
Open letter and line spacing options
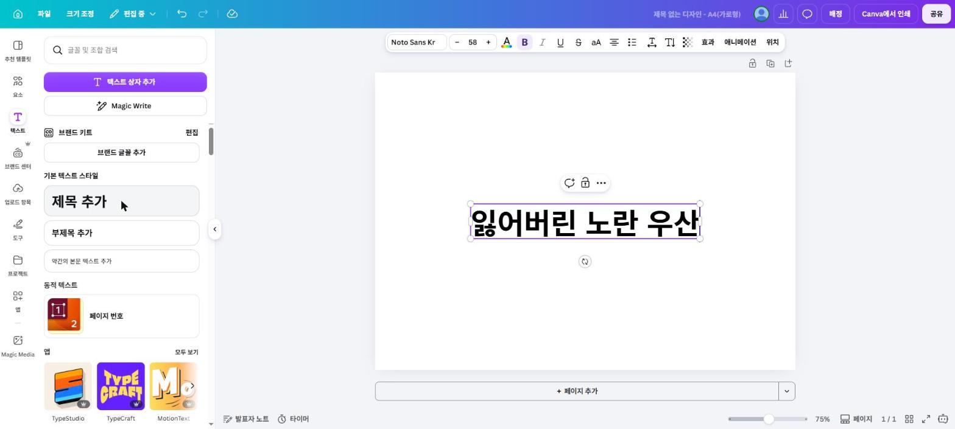(652, 42)
